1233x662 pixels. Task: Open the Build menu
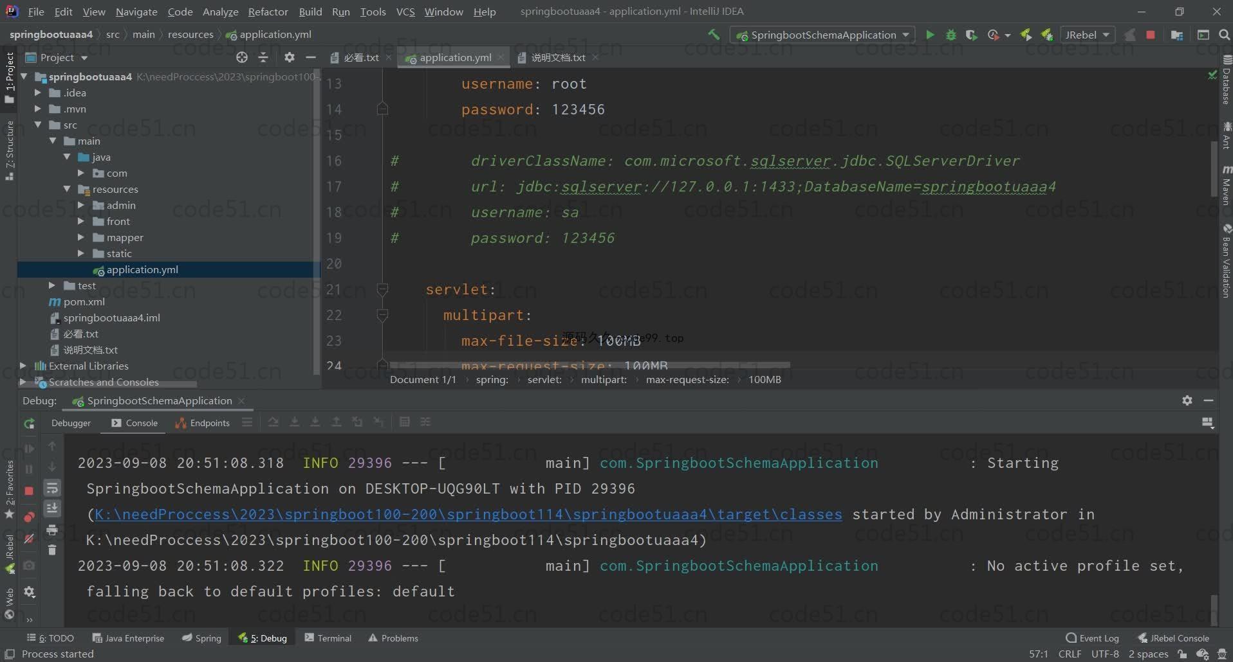pos(310,12)
